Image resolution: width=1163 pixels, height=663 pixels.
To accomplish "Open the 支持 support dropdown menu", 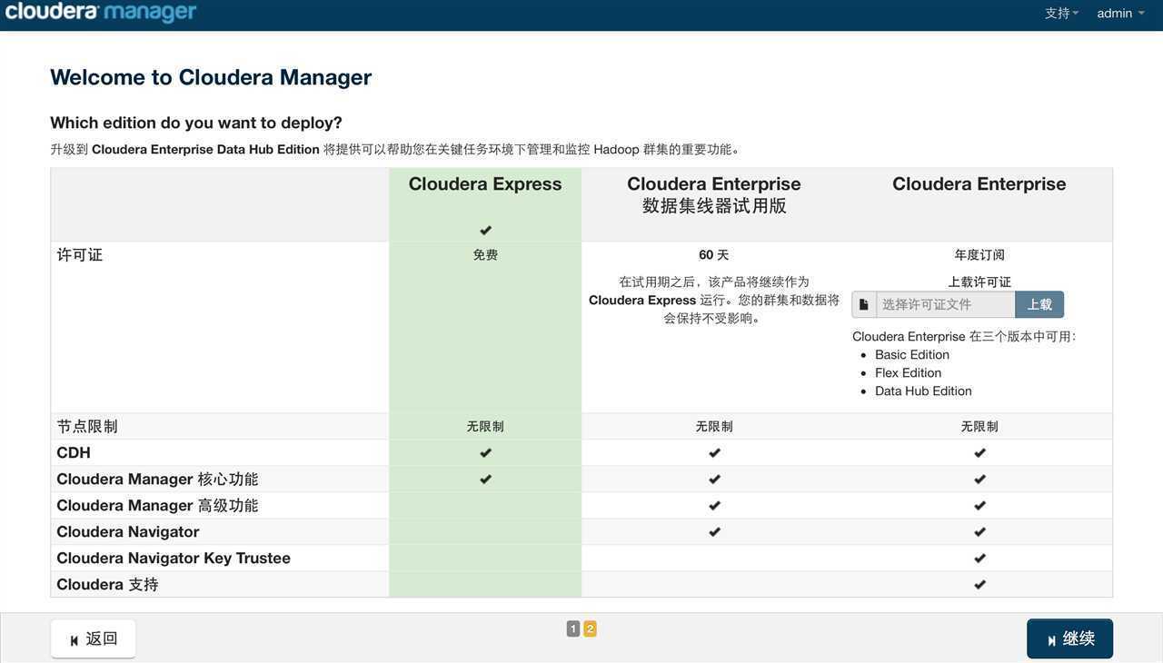I will pos(1061,13).
